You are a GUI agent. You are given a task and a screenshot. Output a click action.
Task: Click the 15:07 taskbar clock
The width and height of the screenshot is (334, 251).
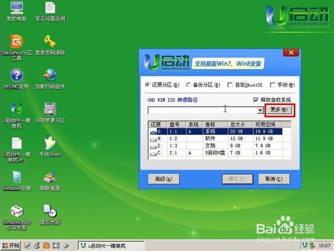point(324,246)
